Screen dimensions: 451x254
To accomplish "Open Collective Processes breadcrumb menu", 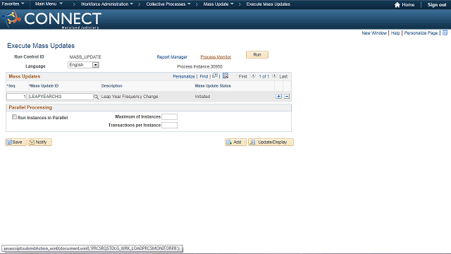I will (x=168, y=4).
